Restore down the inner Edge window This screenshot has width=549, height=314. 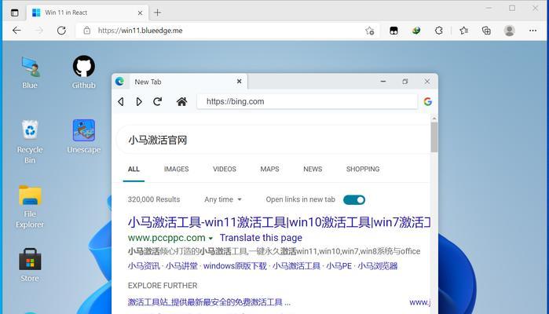pos(405,81)
